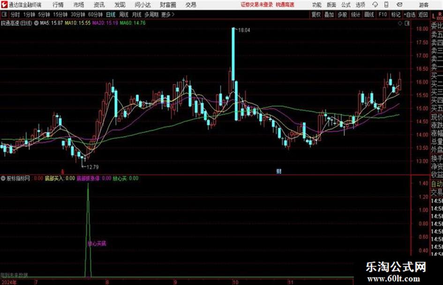Expand the 股标指标网 sub-indicator dropdown
Image resolution: width=443 pixels, height=285 pixels.
coord(3,178)
